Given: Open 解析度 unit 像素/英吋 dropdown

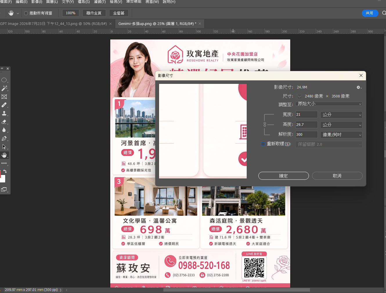Looking at the screenshot, I should (x=341, y=135).
